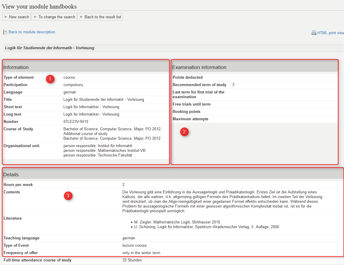Viewport: 344px width, 265px height.
Task: Click 'Full-time attendance course of study' label
Action: (x=37, y=260)
